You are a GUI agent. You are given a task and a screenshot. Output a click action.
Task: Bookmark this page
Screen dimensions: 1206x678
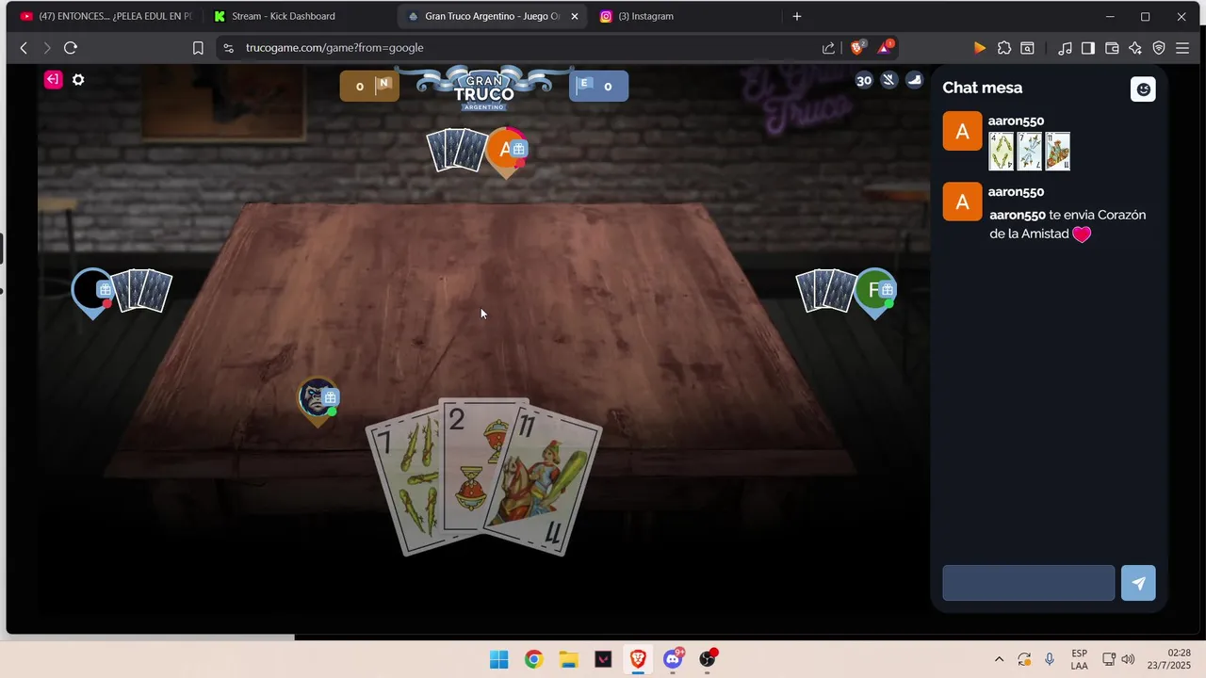(x=198, y=48)
